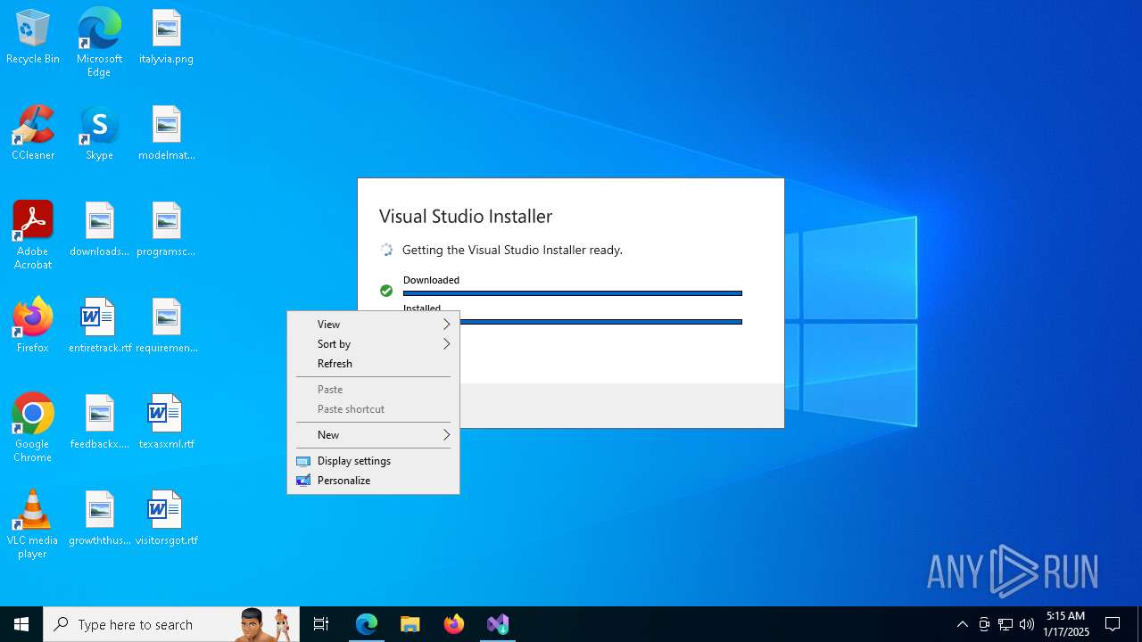Click the taskbar search box
Image resolution: width=1142 pixels, height=642 pixels.
[x=171, y=624]
